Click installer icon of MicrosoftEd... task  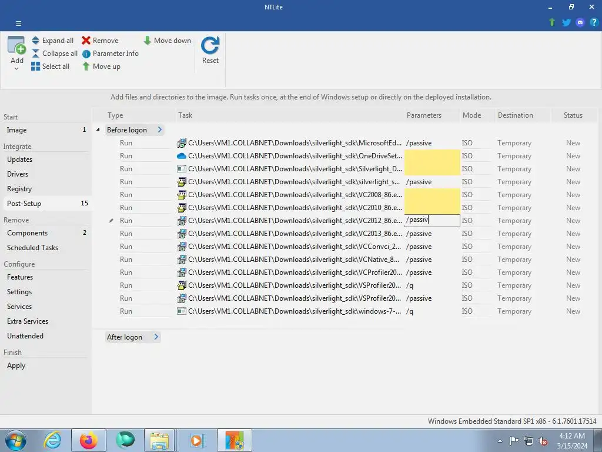[181, 143]
